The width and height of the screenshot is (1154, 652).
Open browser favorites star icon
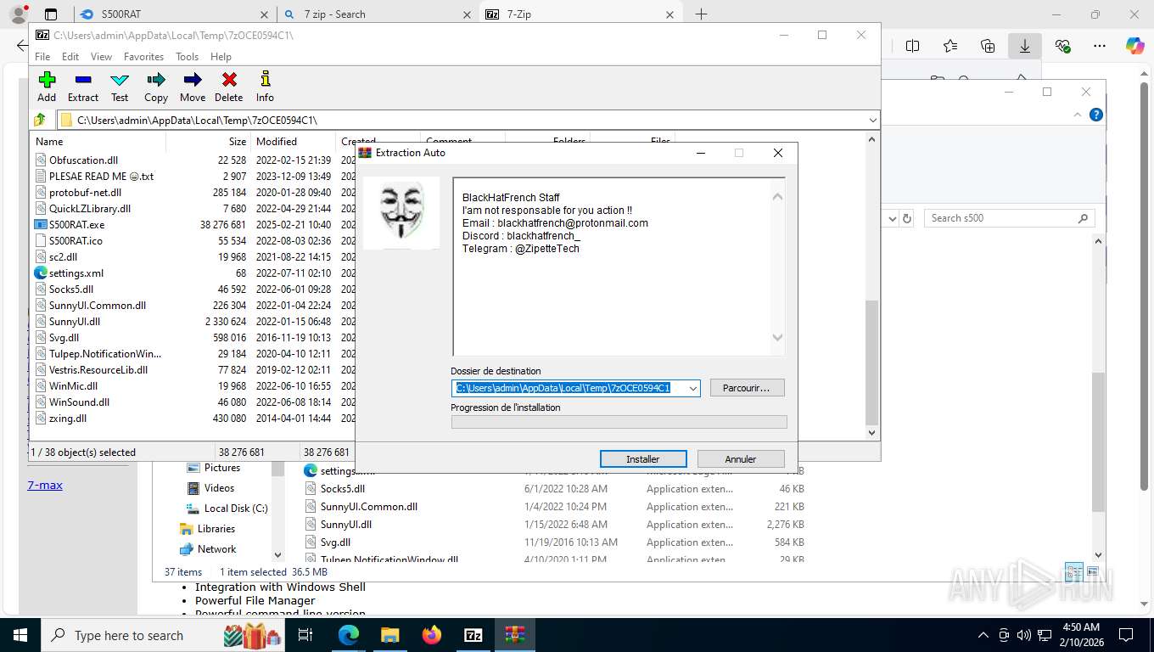950,46
